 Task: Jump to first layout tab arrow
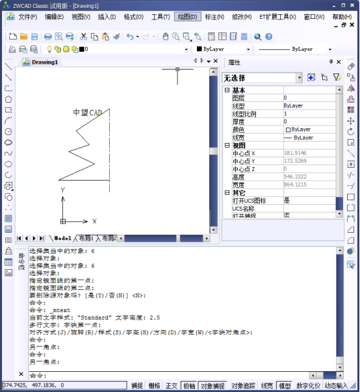click(19, 238)
